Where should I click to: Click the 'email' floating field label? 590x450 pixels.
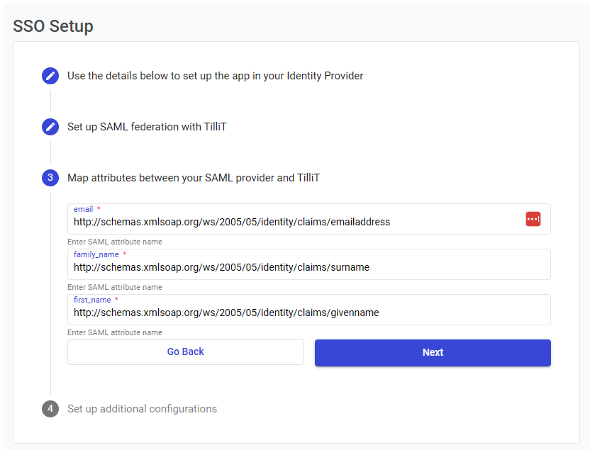(x=84, y=209)
